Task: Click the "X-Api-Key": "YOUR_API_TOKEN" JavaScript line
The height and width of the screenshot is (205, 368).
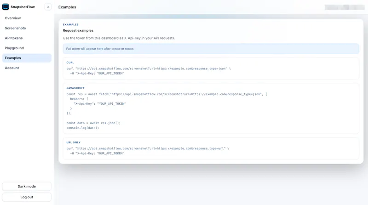Action: click(100, 104)
